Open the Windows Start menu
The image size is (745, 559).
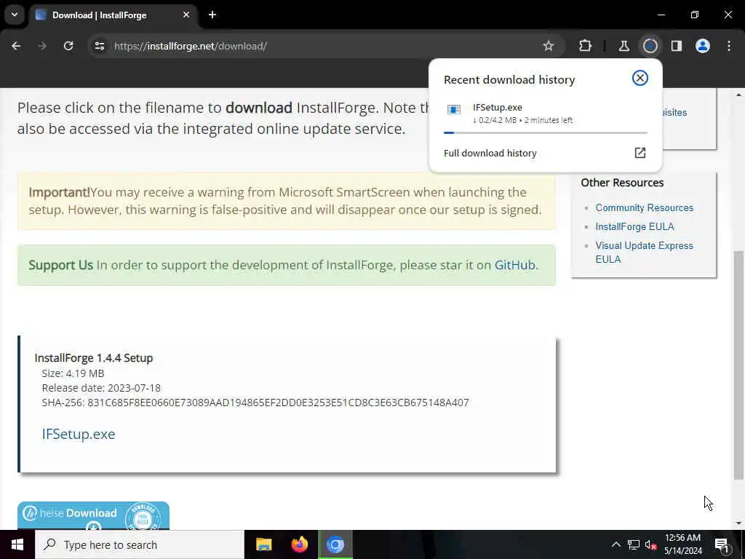(x=17, y=544)
